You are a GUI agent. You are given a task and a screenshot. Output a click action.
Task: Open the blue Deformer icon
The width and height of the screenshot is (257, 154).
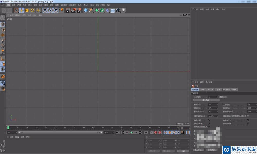click(107, 10)
